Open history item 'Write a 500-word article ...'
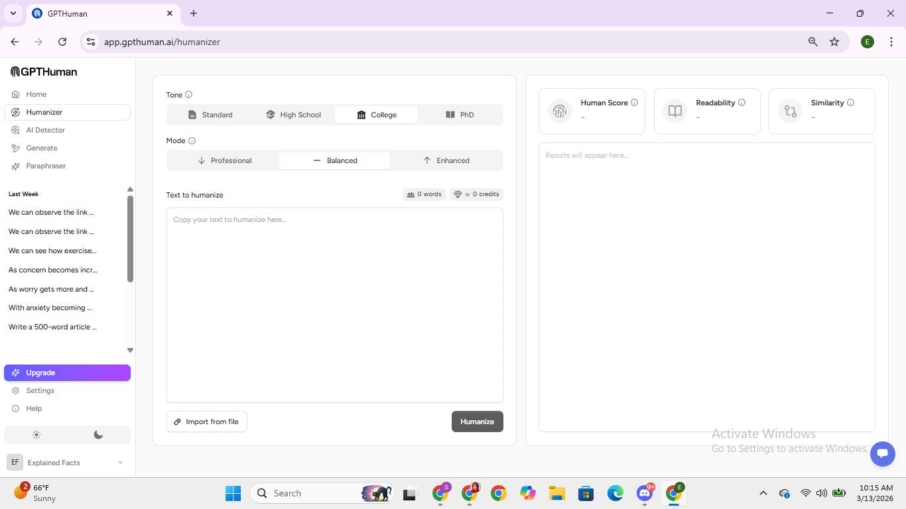Image resolution: width=906 pixels, height=509 pixels. pos(52,327)
